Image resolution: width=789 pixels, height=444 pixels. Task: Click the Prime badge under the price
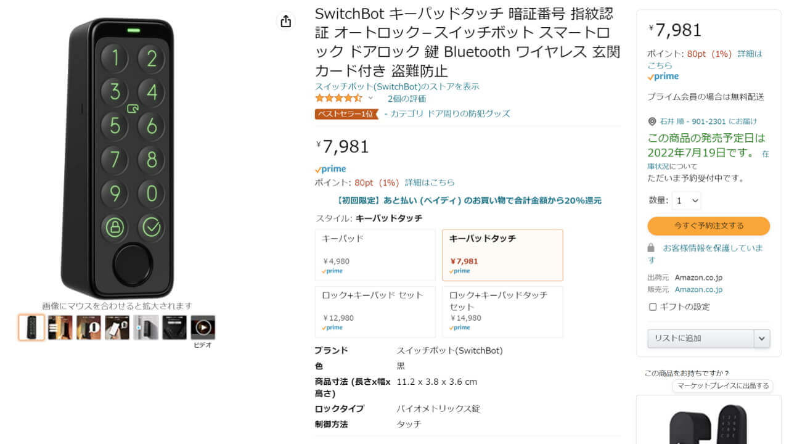330,168
